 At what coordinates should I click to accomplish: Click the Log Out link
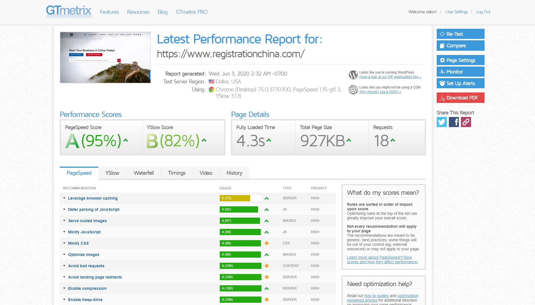[483, 12]
